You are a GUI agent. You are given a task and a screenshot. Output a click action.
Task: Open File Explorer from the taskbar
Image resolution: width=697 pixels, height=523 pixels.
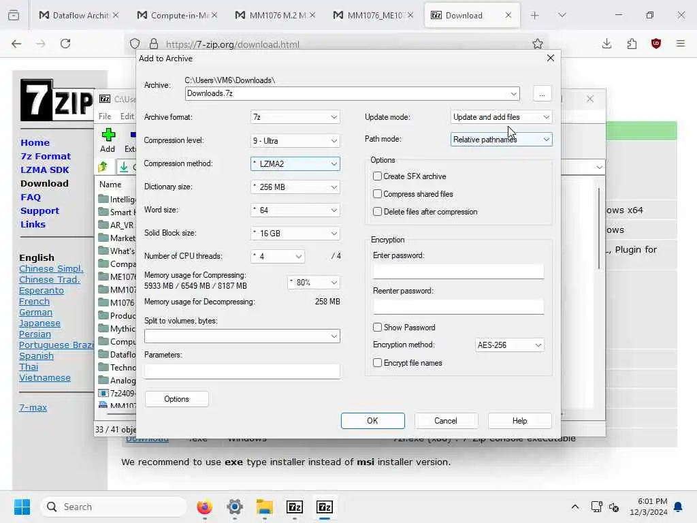coord(265,507)
